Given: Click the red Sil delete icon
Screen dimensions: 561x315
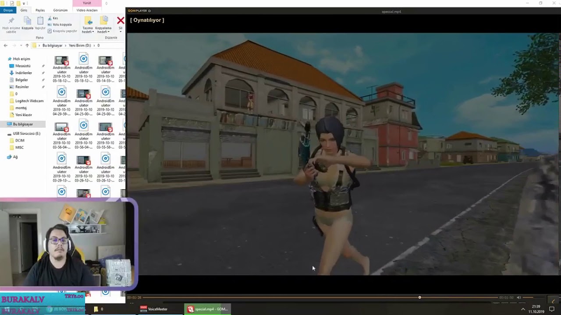Looking at the screenshot, I should (121, 21).
